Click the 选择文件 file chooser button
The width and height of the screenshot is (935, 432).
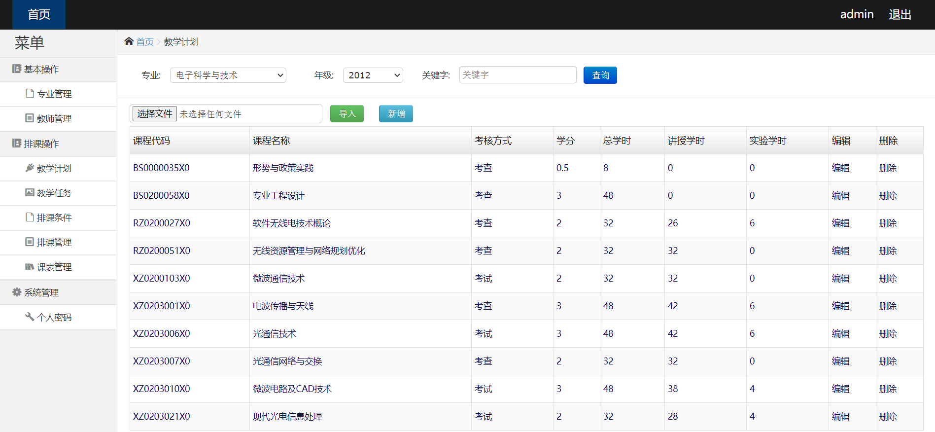155,114
